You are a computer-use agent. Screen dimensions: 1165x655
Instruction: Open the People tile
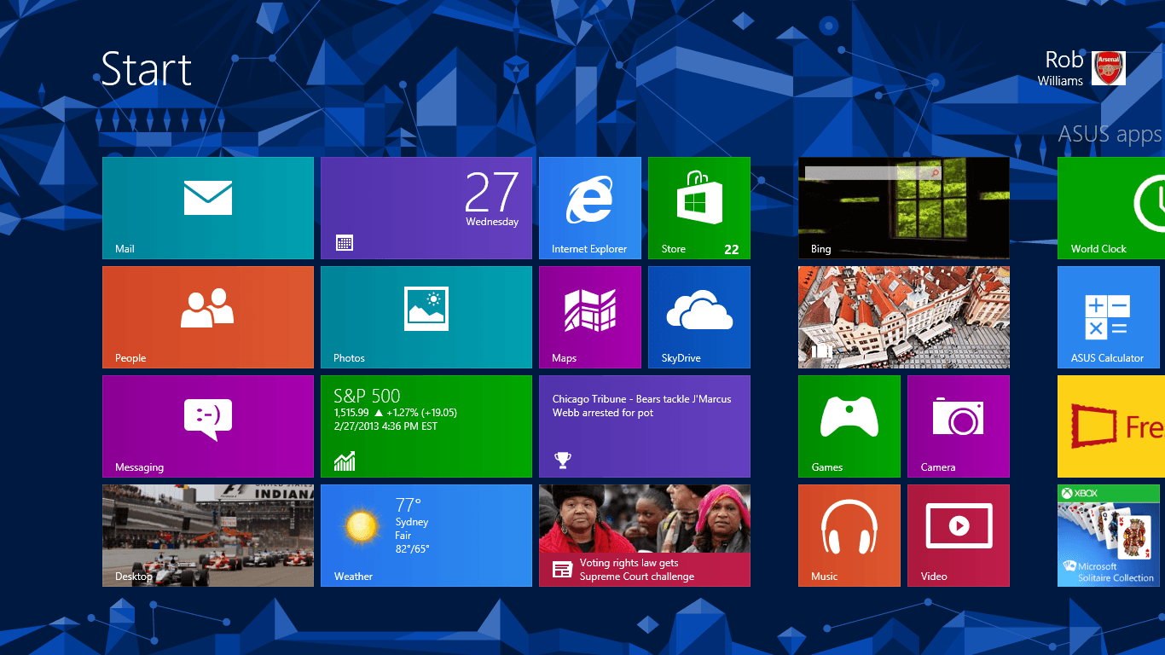[x=208, y=317]
